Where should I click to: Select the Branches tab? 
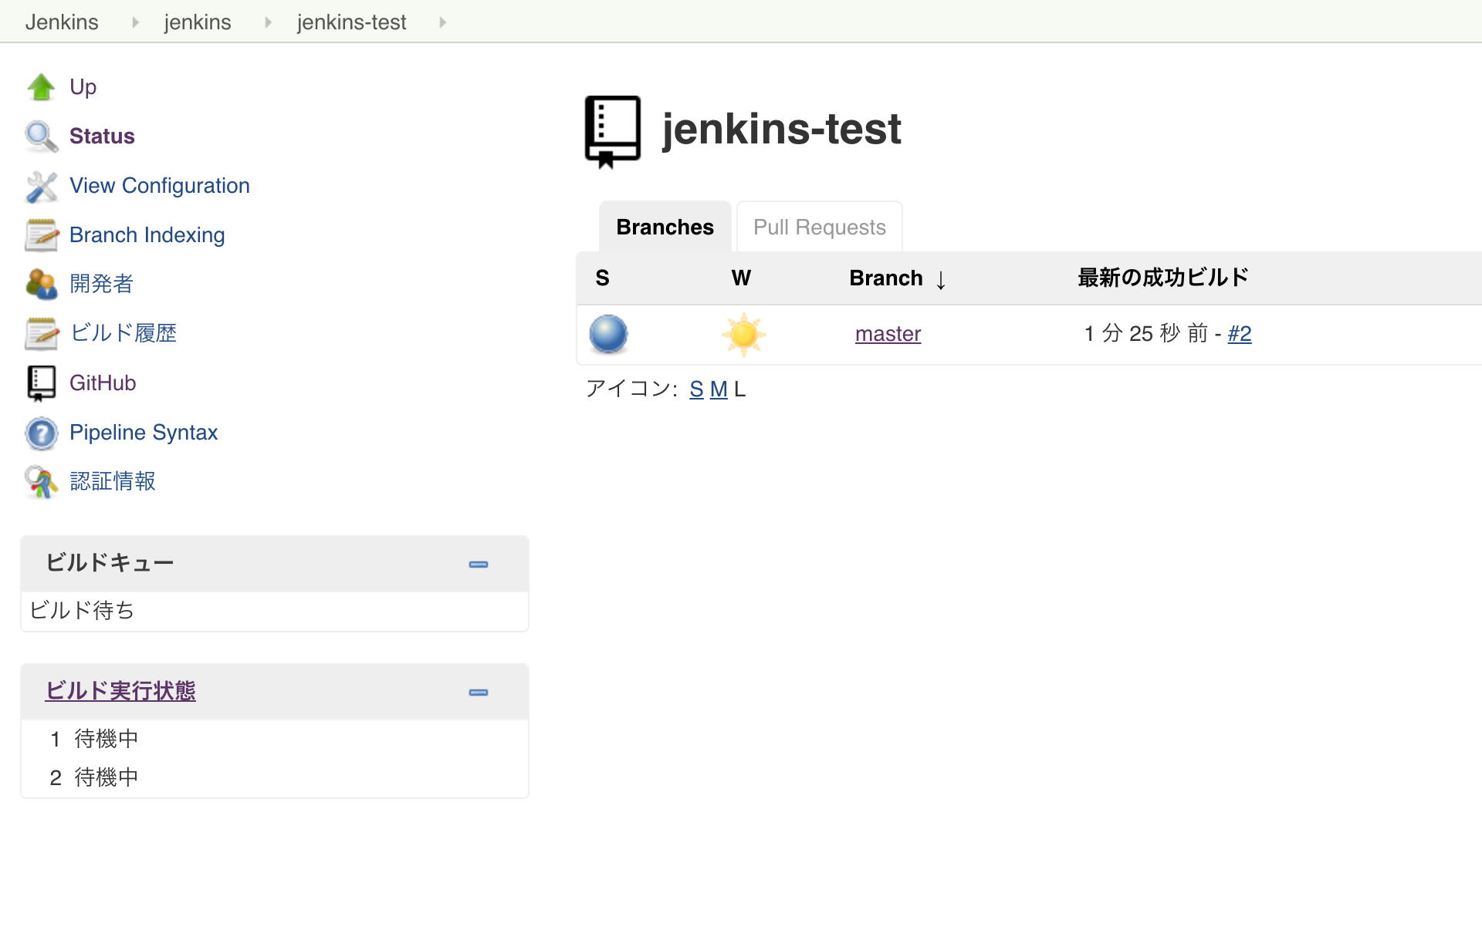point(664,226)
